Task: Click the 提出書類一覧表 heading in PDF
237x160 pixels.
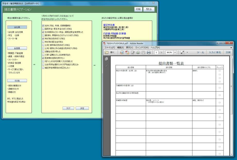Action: point(171,63)
